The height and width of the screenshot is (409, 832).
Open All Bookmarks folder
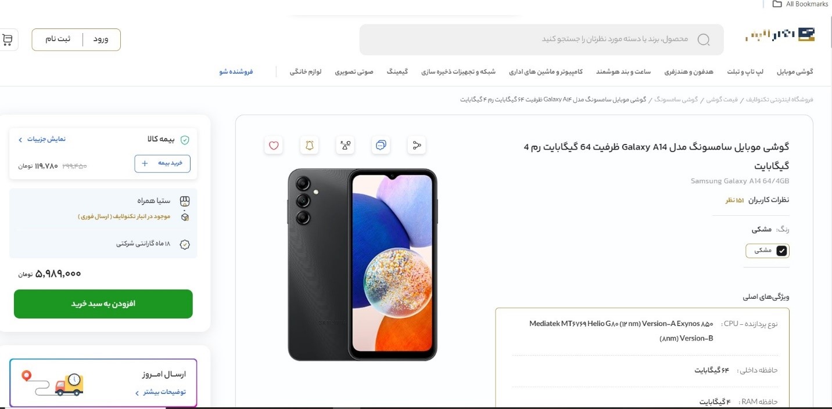pos(800,4)
